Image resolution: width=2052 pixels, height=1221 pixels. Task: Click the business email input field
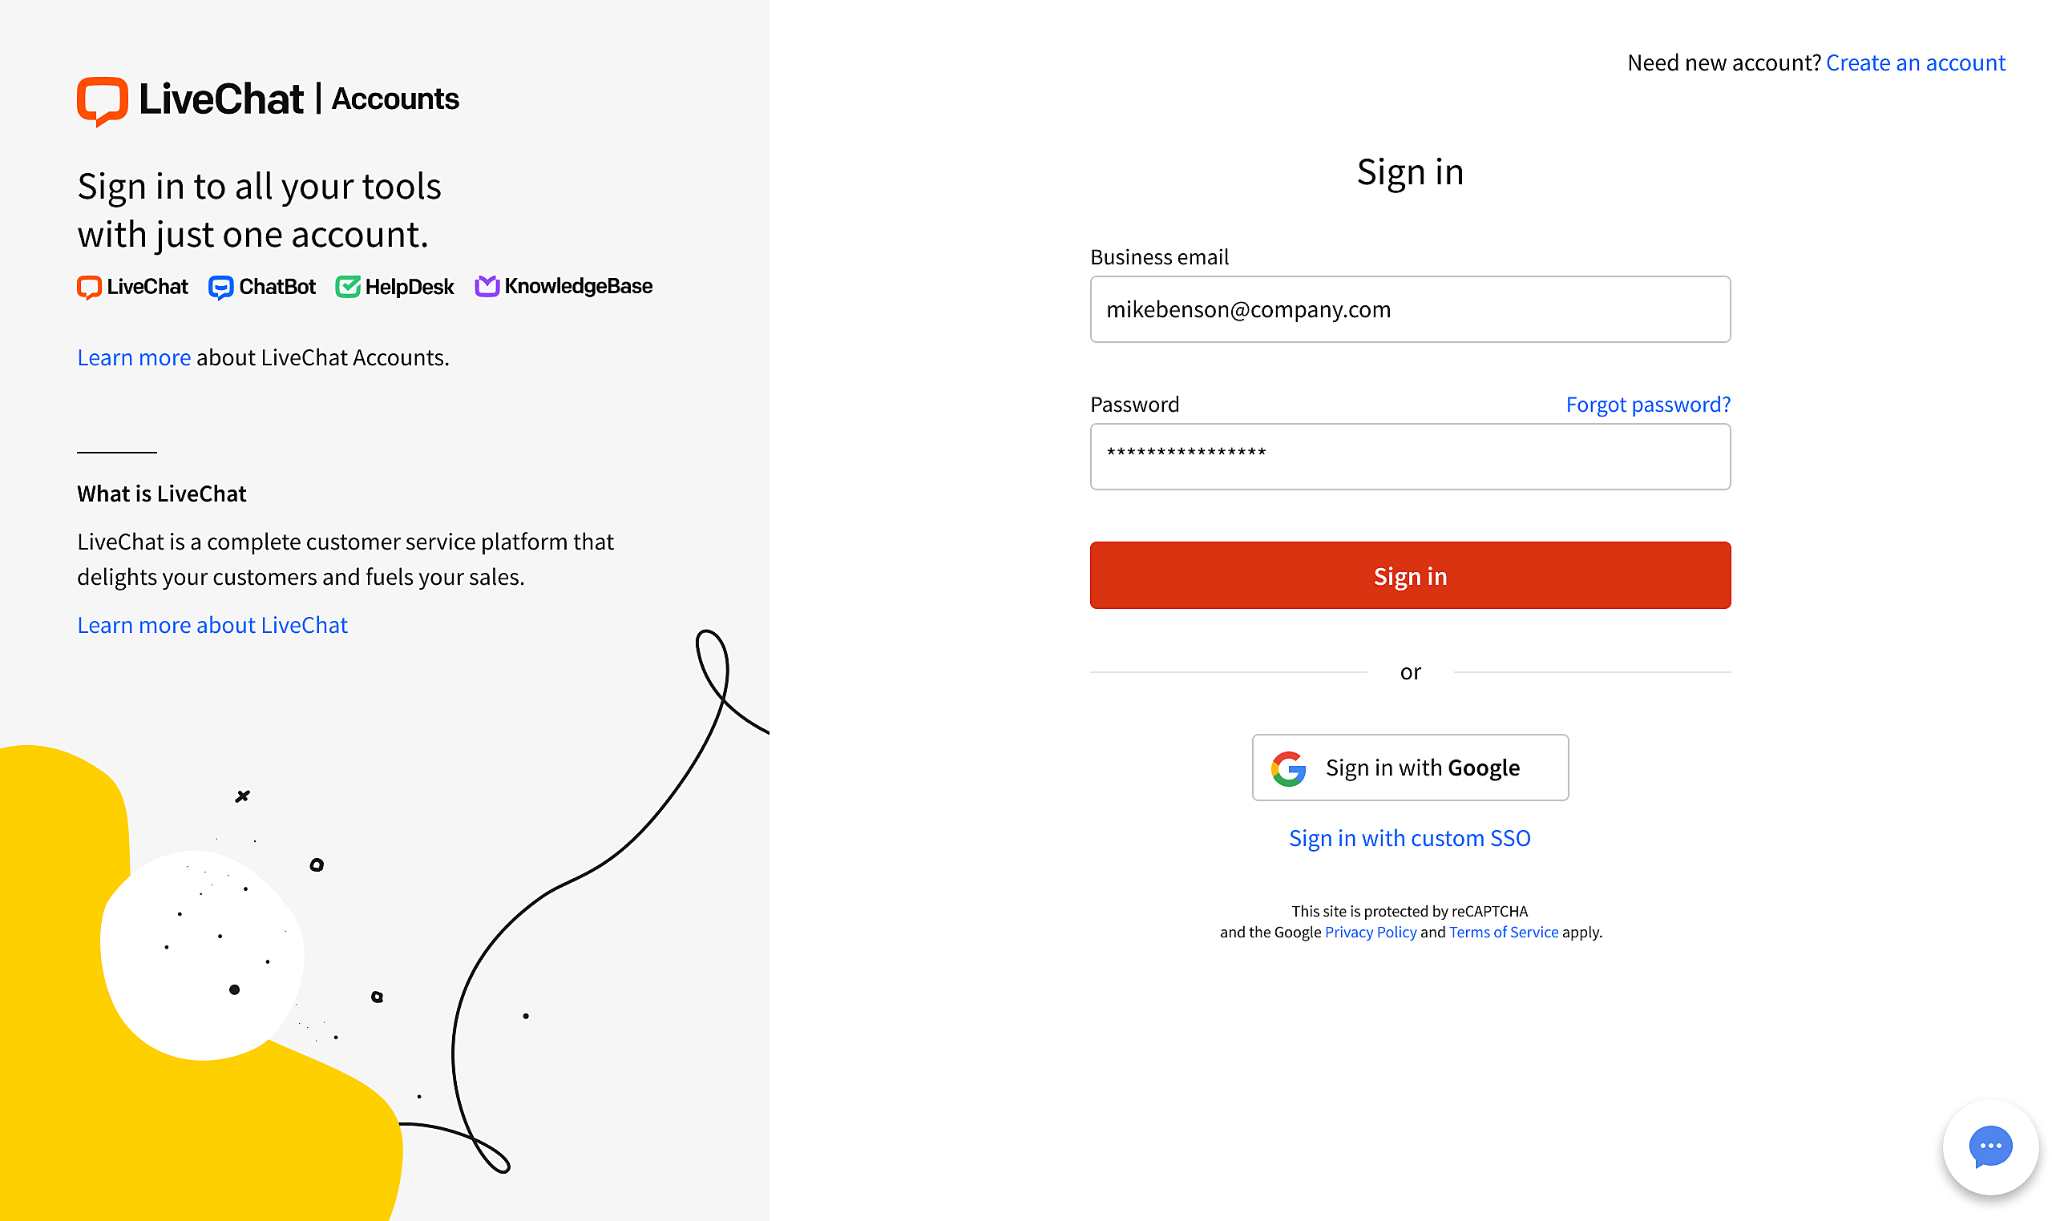1409,308
